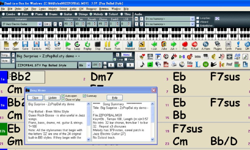Open the Pref preferences icon
The width and height of the screenshot is (250, 150).
point(229,64)
